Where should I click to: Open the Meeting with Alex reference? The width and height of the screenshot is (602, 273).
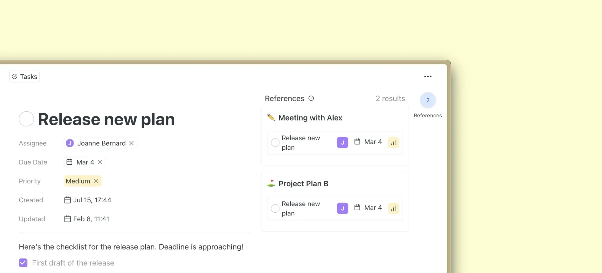[310, 118]
